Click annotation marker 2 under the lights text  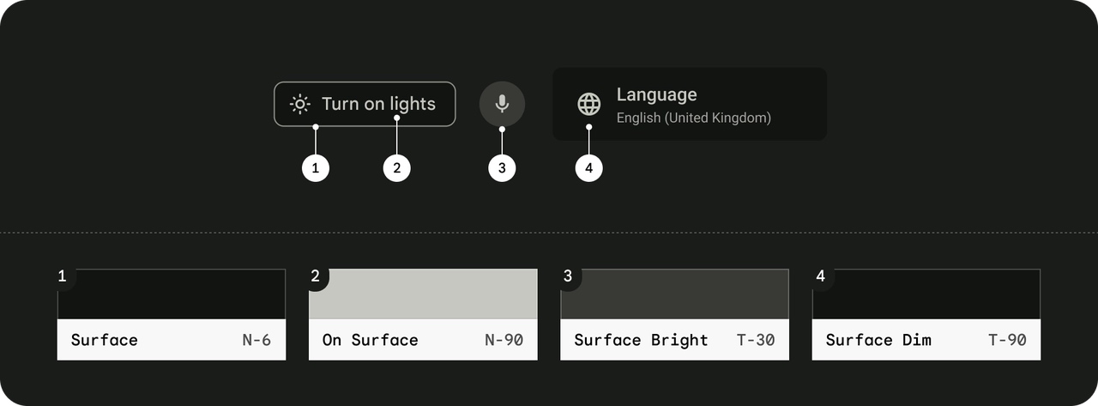click(x=396, y=168)
